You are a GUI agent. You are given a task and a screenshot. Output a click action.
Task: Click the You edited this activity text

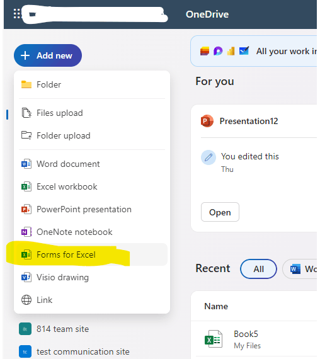click(249, 156)
